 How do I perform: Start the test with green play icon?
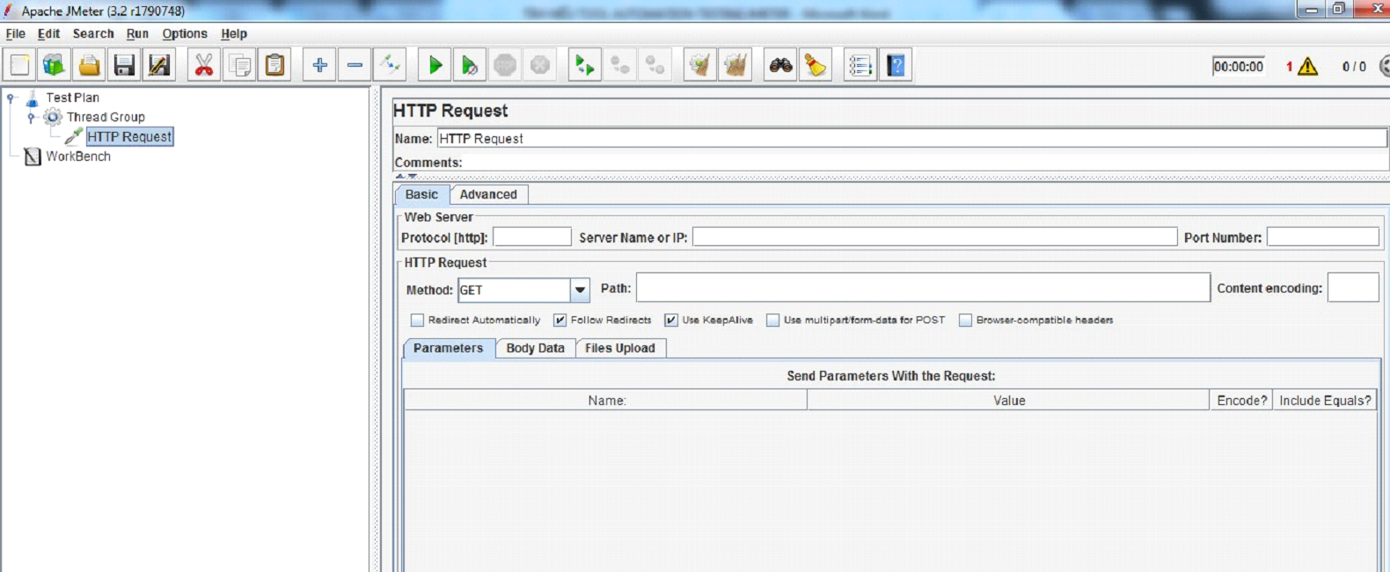point(435,65)
